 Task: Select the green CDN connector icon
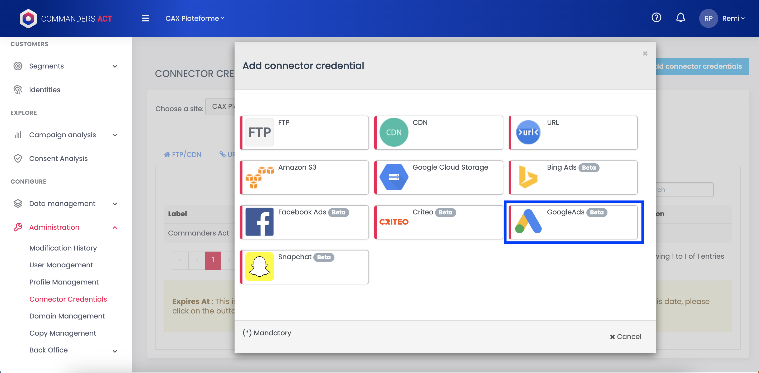tap(394, 132)
